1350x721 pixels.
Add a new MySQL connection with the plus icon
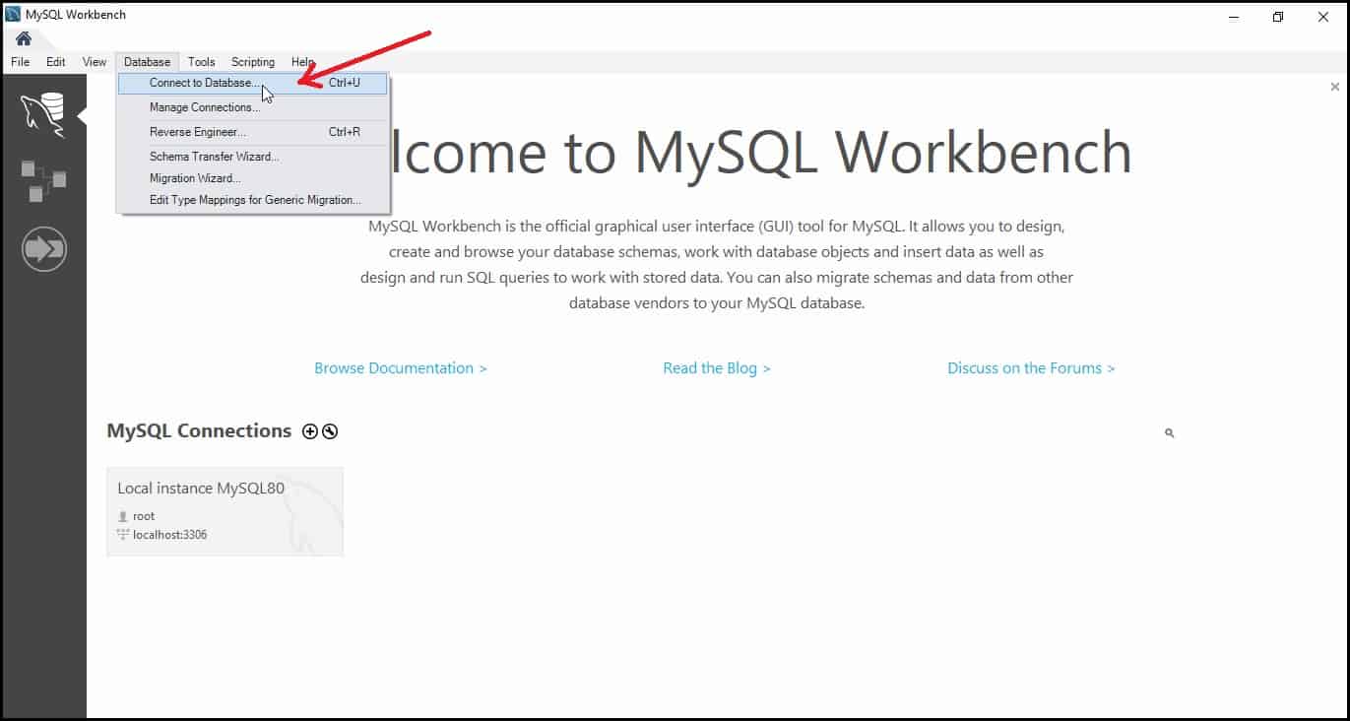pyautogui.click(x=309, y=430)
